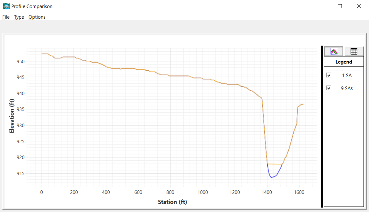Minimize the Profile Comparison window

pos(321,6)
